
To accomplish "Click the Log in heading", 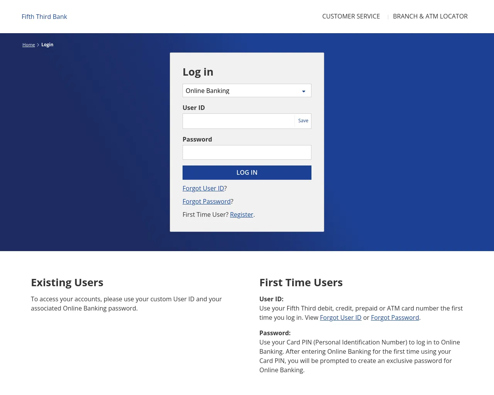I will click(x=198, y=72).
